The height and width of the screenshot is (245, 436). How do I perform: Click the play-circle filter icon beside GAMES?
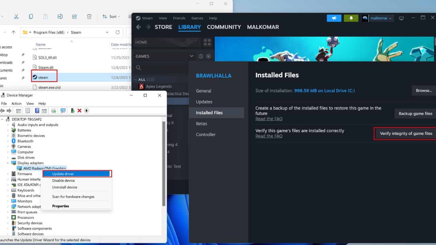point(208,56)
